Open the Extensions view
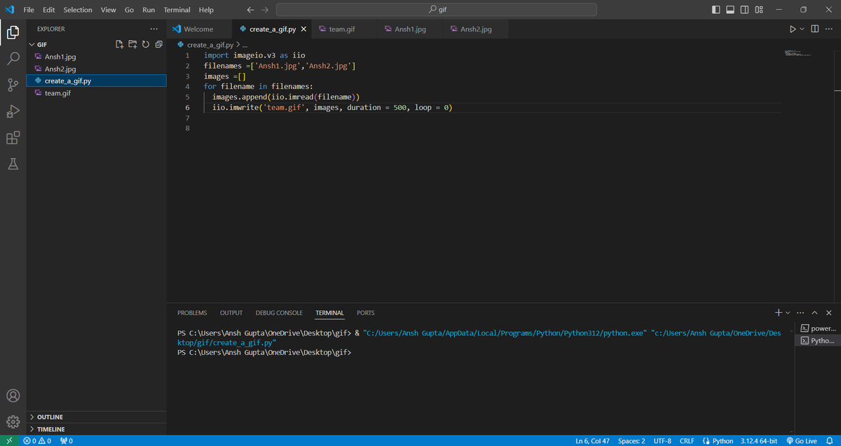 [x=13, y=137]
